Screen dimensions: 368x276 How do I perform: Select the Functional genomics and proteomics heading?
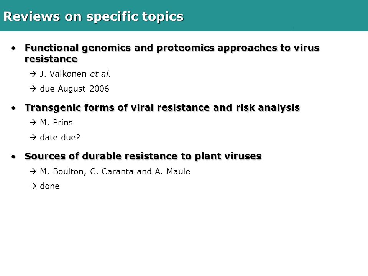coord(172,53)
